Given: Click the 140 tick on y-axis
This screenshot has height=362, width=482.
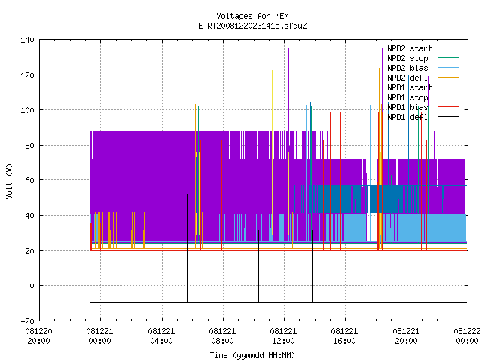Looking at the screenshot, I should coord(27,40).
